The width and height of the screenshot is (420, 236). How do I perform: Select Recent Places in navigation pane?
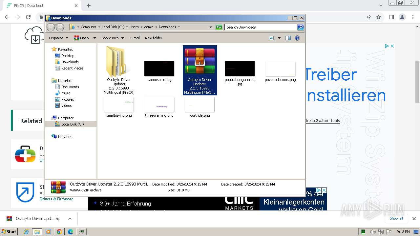point(72,68)
